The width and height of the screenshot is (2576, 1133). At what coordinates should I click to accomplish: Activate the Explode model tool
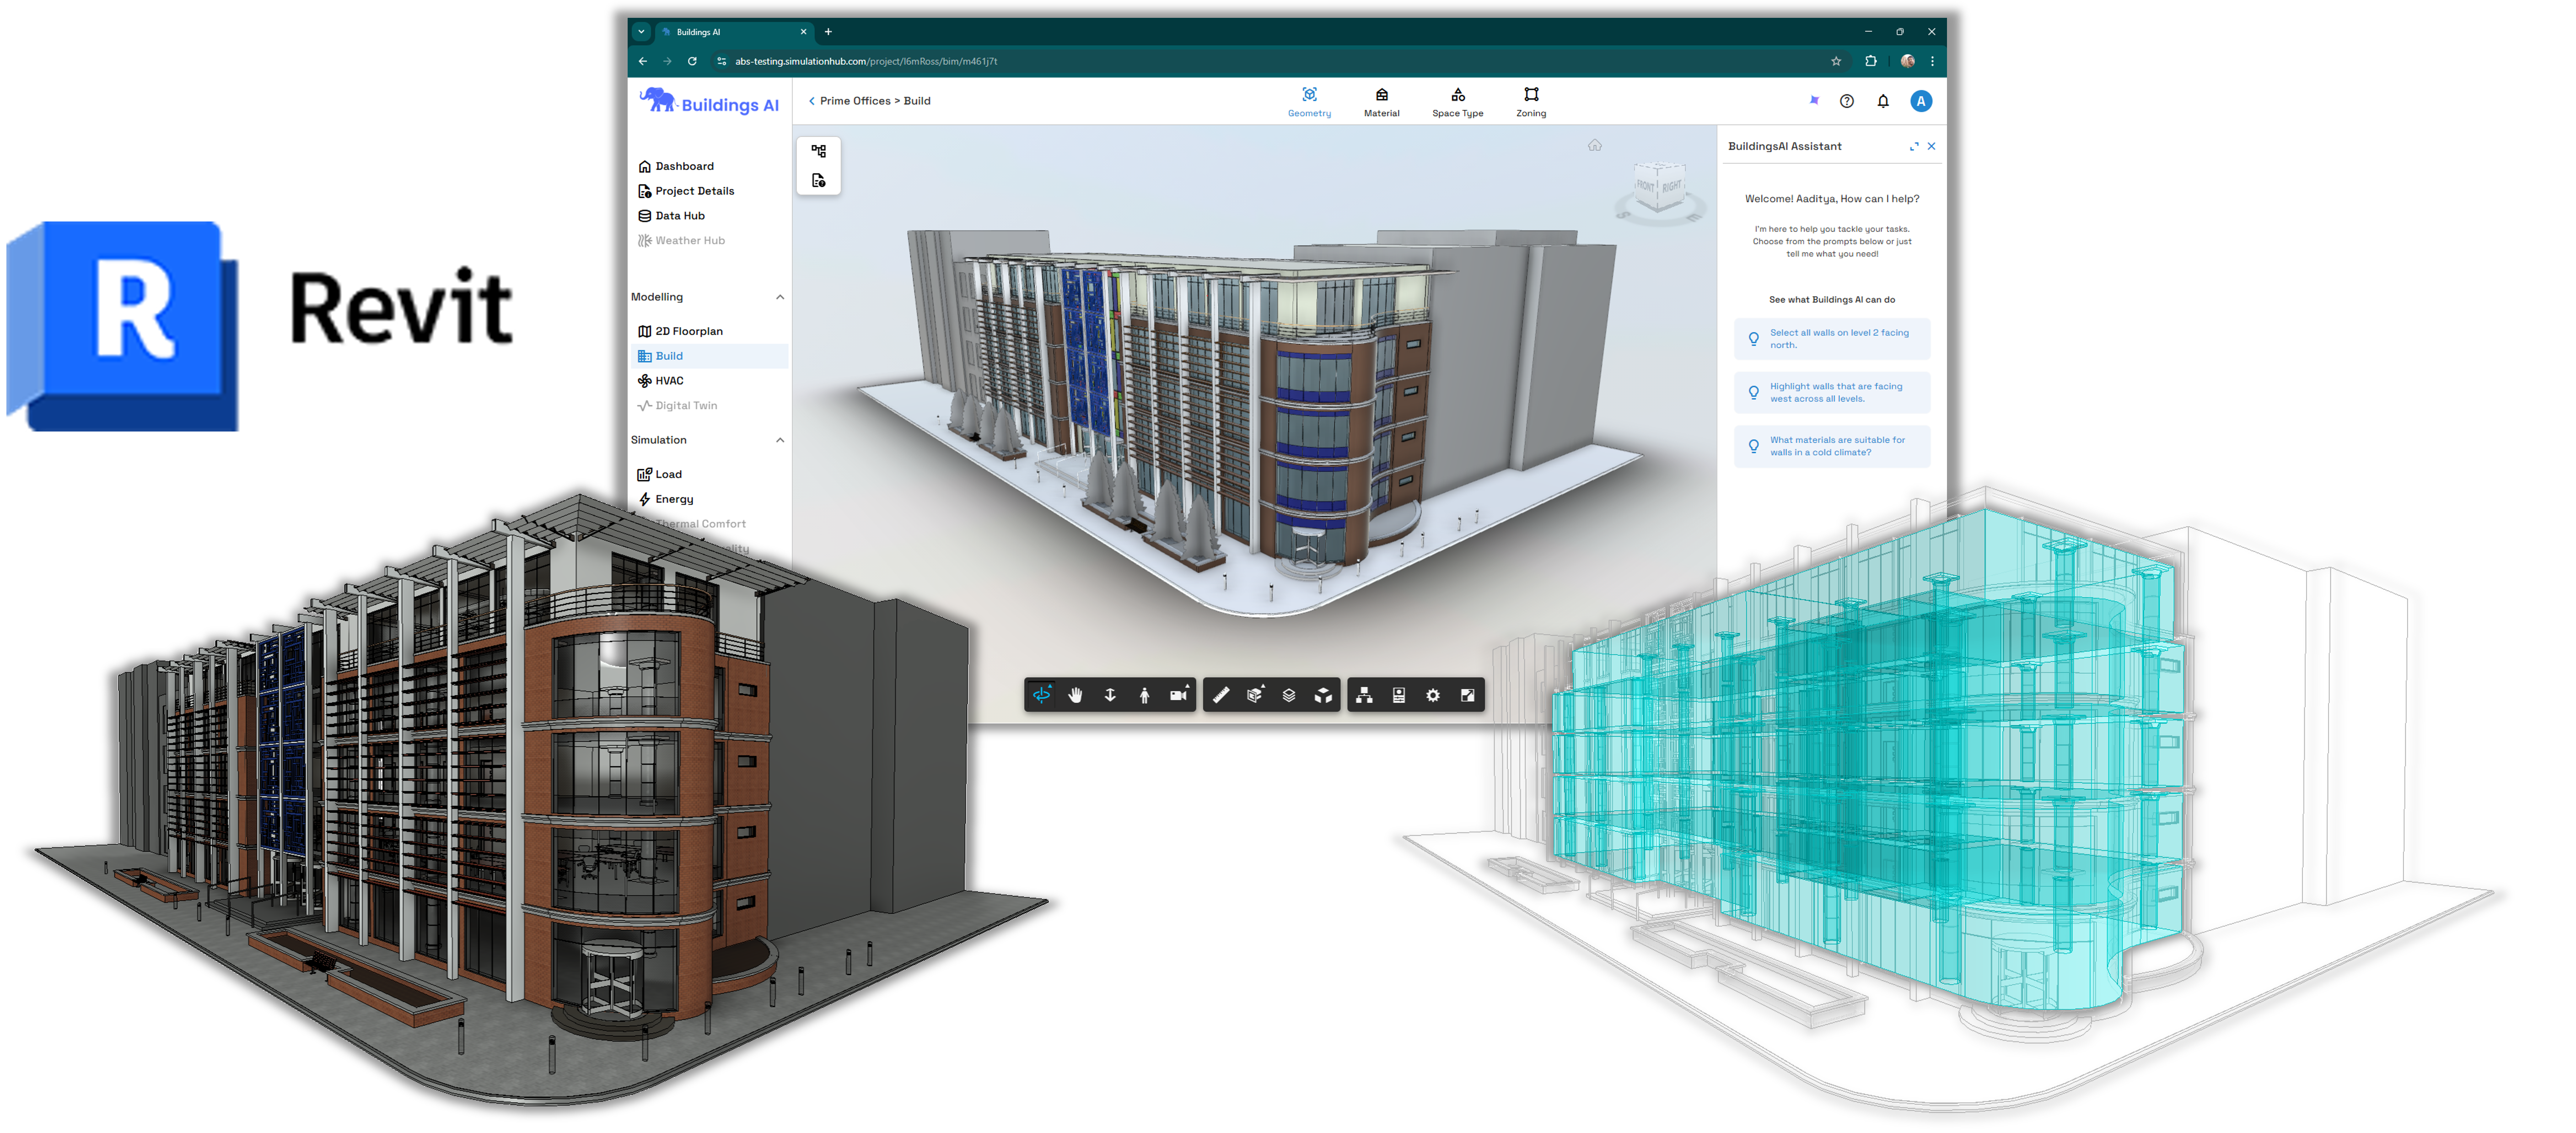coord(1323,695)
